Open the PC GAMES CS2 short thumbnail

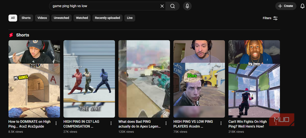(34, 79)
